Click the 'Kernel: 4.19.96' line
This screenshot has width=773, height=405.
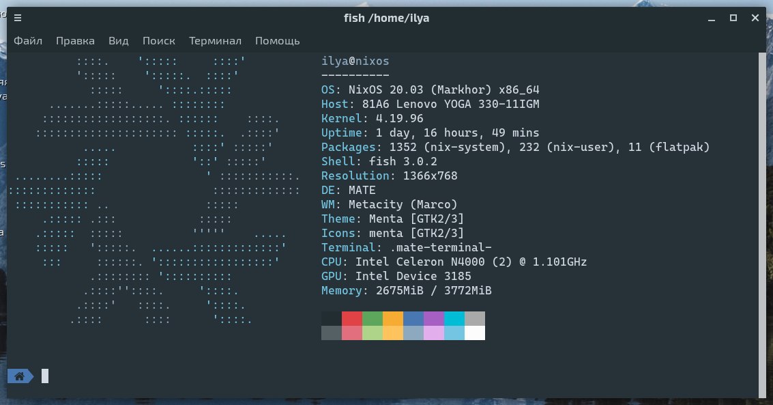tap(373, 118)
